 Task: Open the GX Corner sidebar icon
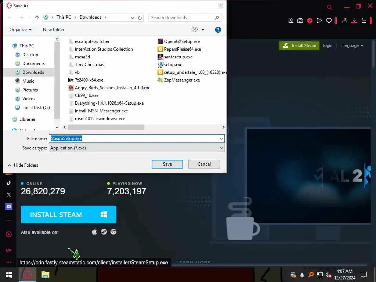[9, 250]
